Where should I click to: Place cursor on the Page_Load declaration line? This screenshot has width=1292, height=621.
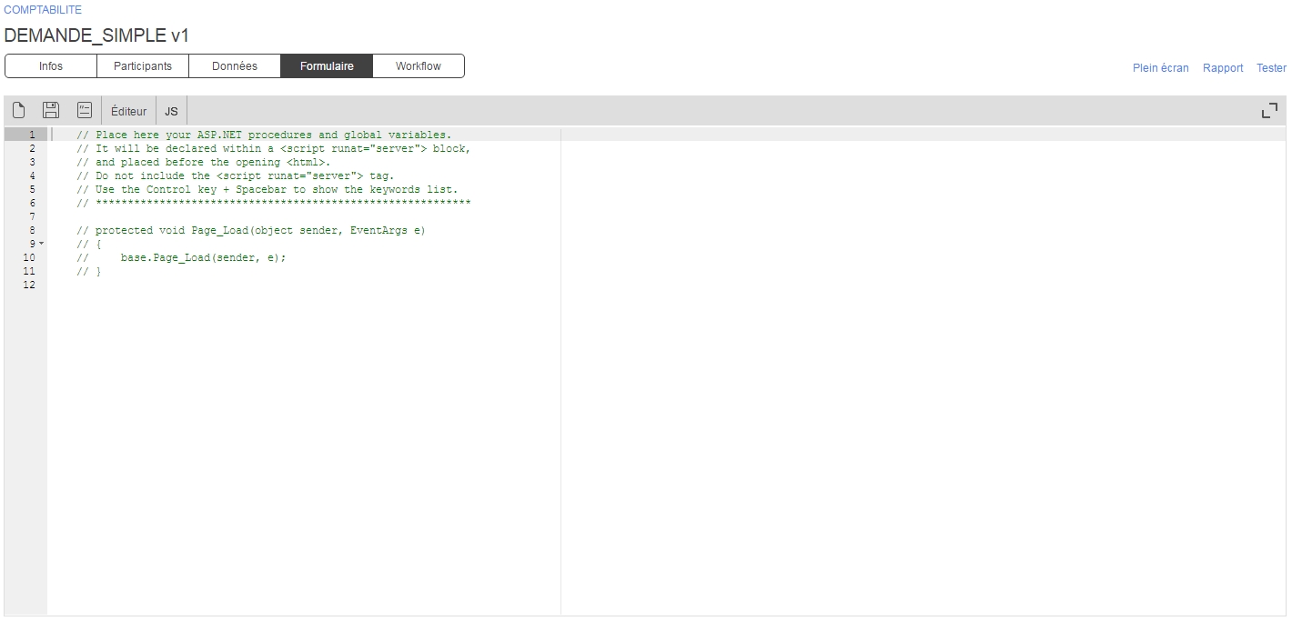259,230
